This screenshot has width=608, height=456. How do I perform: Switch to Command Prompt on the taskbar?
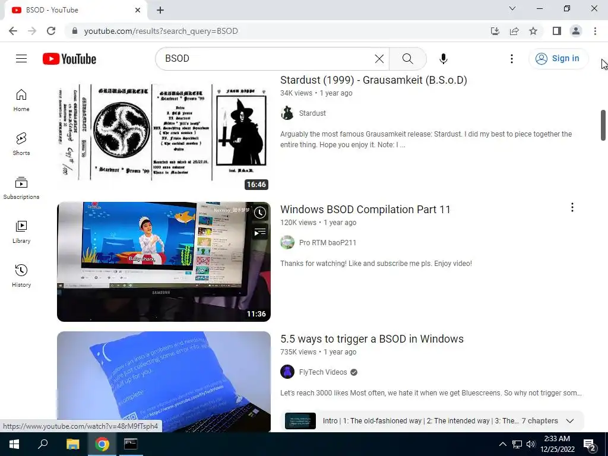(131, 444)
